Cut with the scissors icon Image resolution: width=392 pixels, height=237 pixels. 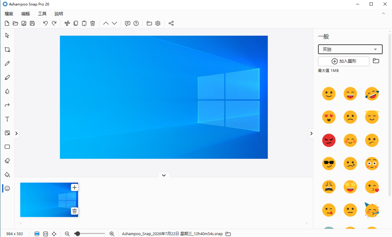point(67,23)
